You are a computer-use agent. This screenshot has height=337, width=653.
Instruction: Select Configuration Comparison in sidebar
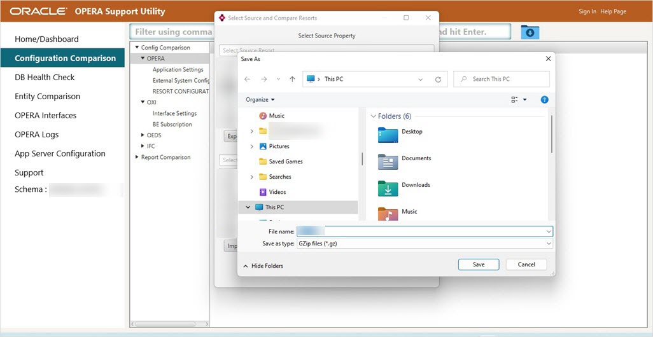coord(62,58)
